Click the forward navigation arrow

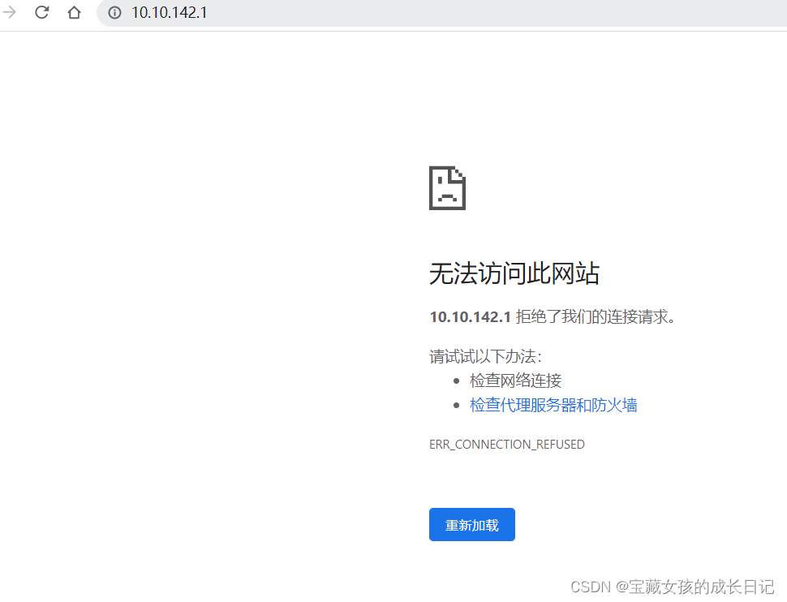(x=9, y=13)
